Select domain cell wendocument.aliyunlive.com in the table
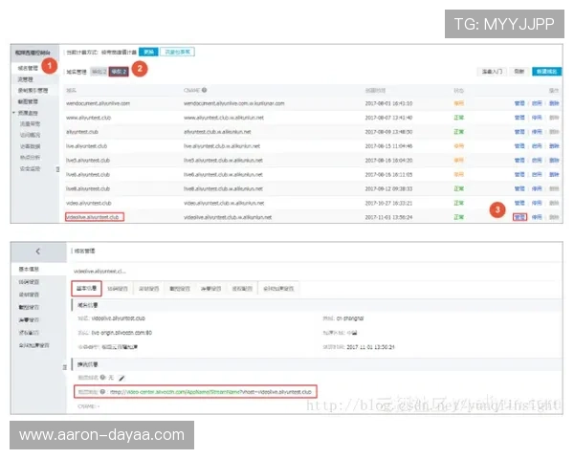Screen dimensions: 574x459 [x=98, y=103]
